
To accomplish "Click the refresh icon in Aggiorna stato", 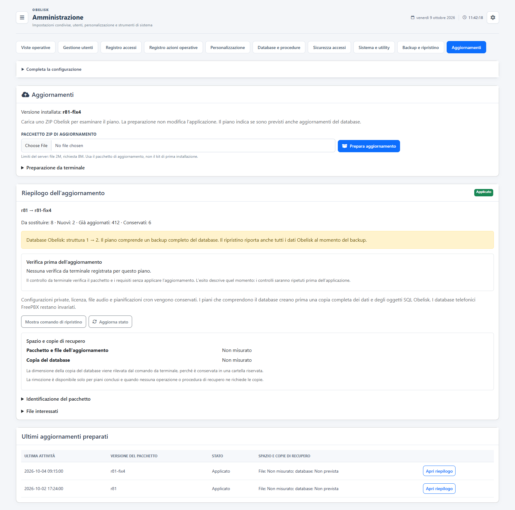I will (x=95, y=322).
